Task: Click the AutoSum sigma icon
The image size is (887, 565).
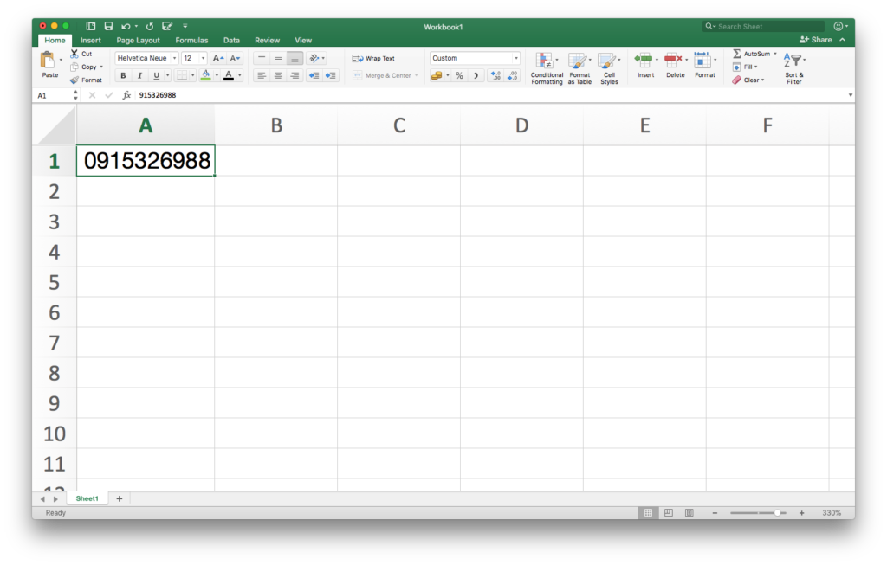Action: [737, 54]
